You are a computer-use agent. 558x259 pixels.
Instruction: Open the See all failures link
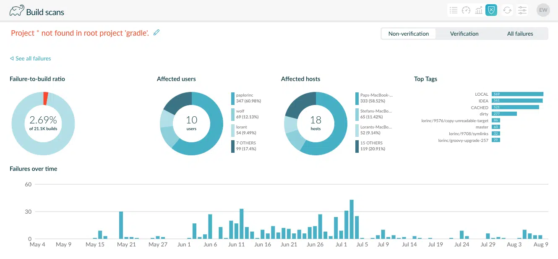tap(30, 59)
